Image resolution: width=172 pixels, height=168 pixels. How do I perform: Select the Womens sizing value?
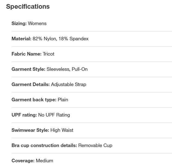click(x=37, y=23)
